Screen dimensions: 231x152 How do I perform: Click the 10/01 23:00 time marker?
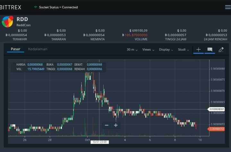(x=99, y=142)
